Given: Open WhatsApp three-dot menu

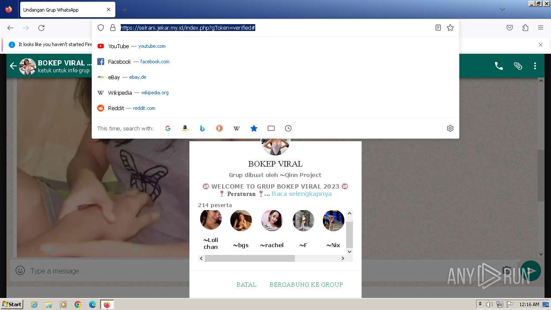Looking at the screenshot, I should pyautogui.click(x=535, y=66).
